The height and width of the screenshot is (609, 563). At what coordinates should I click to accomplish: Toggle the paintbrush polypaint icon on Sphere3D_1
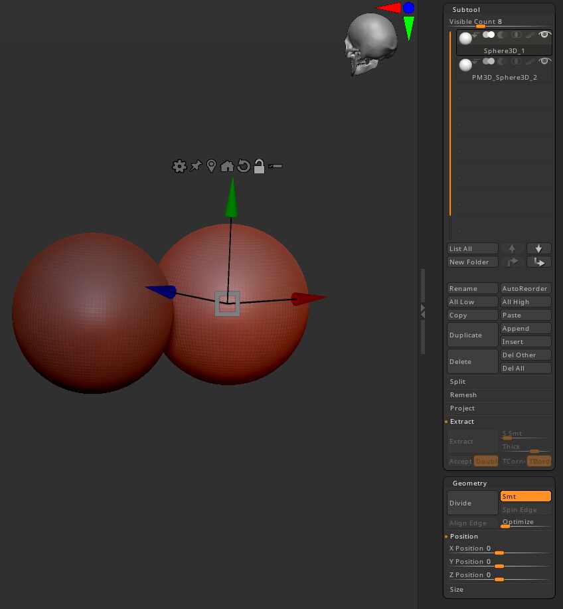[529, 35]
